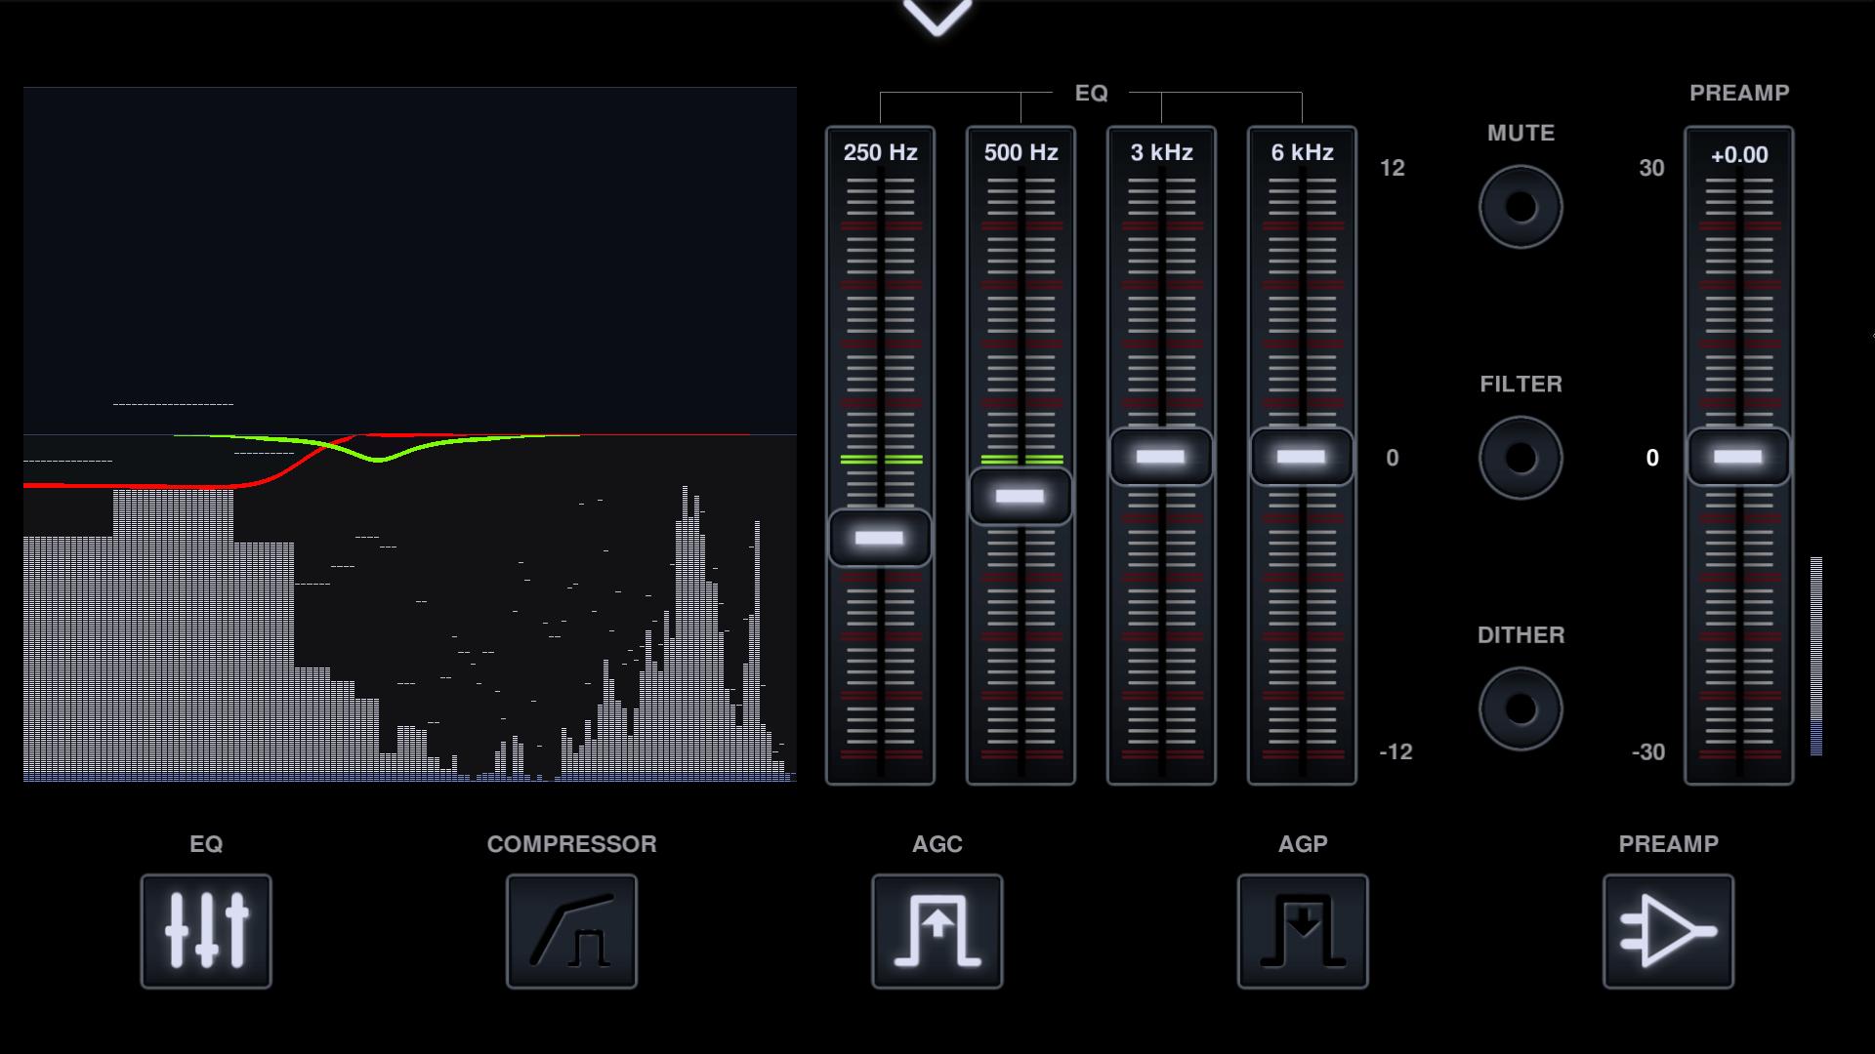Image resolution: width=1875 pixels, height=1054 pixels.
Task: Click the COMPRESSOR label
Action: [x=571, y=844]
